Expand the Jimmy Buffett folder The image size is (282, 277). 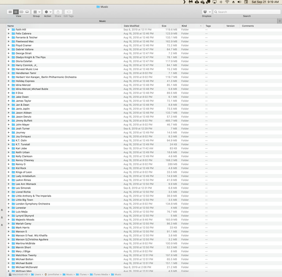point(9,121)
